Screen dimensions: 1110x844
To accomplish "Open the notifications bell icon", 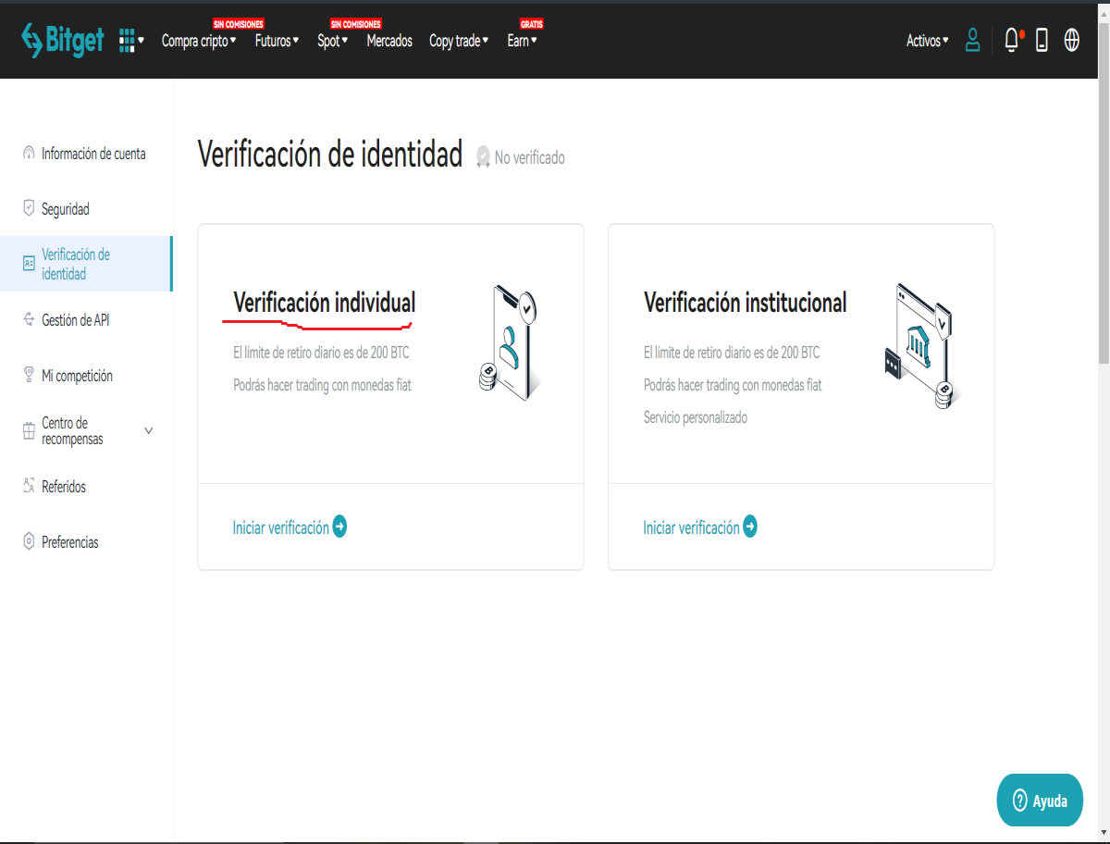I will point(1013,40).
